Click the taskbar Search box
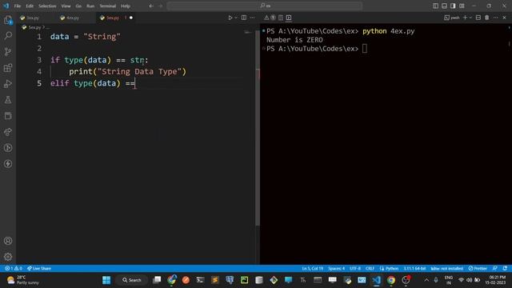The width and height of the screenshot is (512, 288). [131, 280]
